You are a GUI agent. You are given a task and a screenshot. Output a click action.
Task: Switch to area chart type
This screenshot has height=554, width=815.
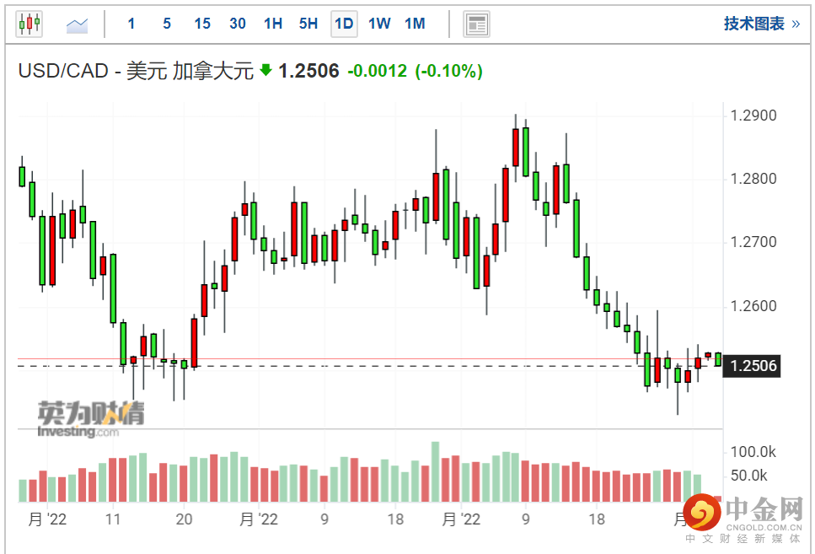[x=78, y=24]
